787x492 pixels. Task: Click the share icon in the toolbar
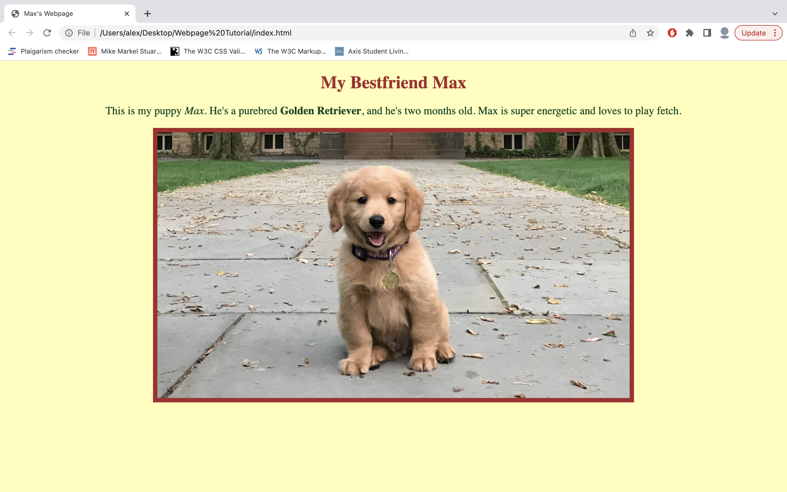click(x=632, y=33)
